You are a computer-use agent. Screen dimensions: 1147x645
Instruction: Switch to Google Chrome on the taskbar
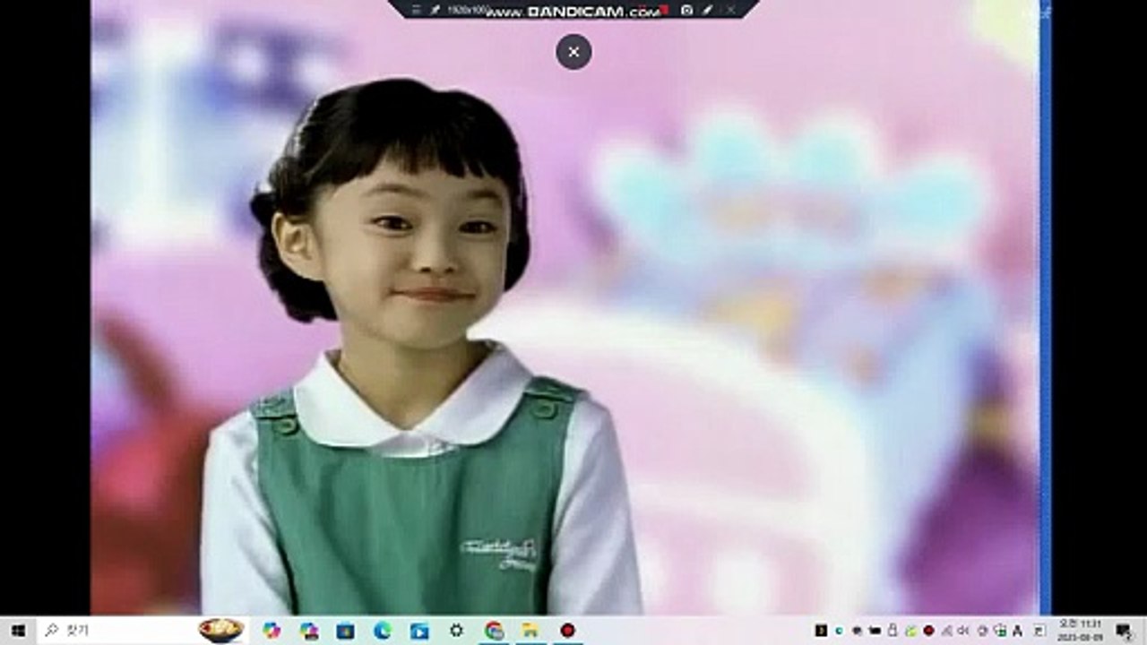pos(494,631)
